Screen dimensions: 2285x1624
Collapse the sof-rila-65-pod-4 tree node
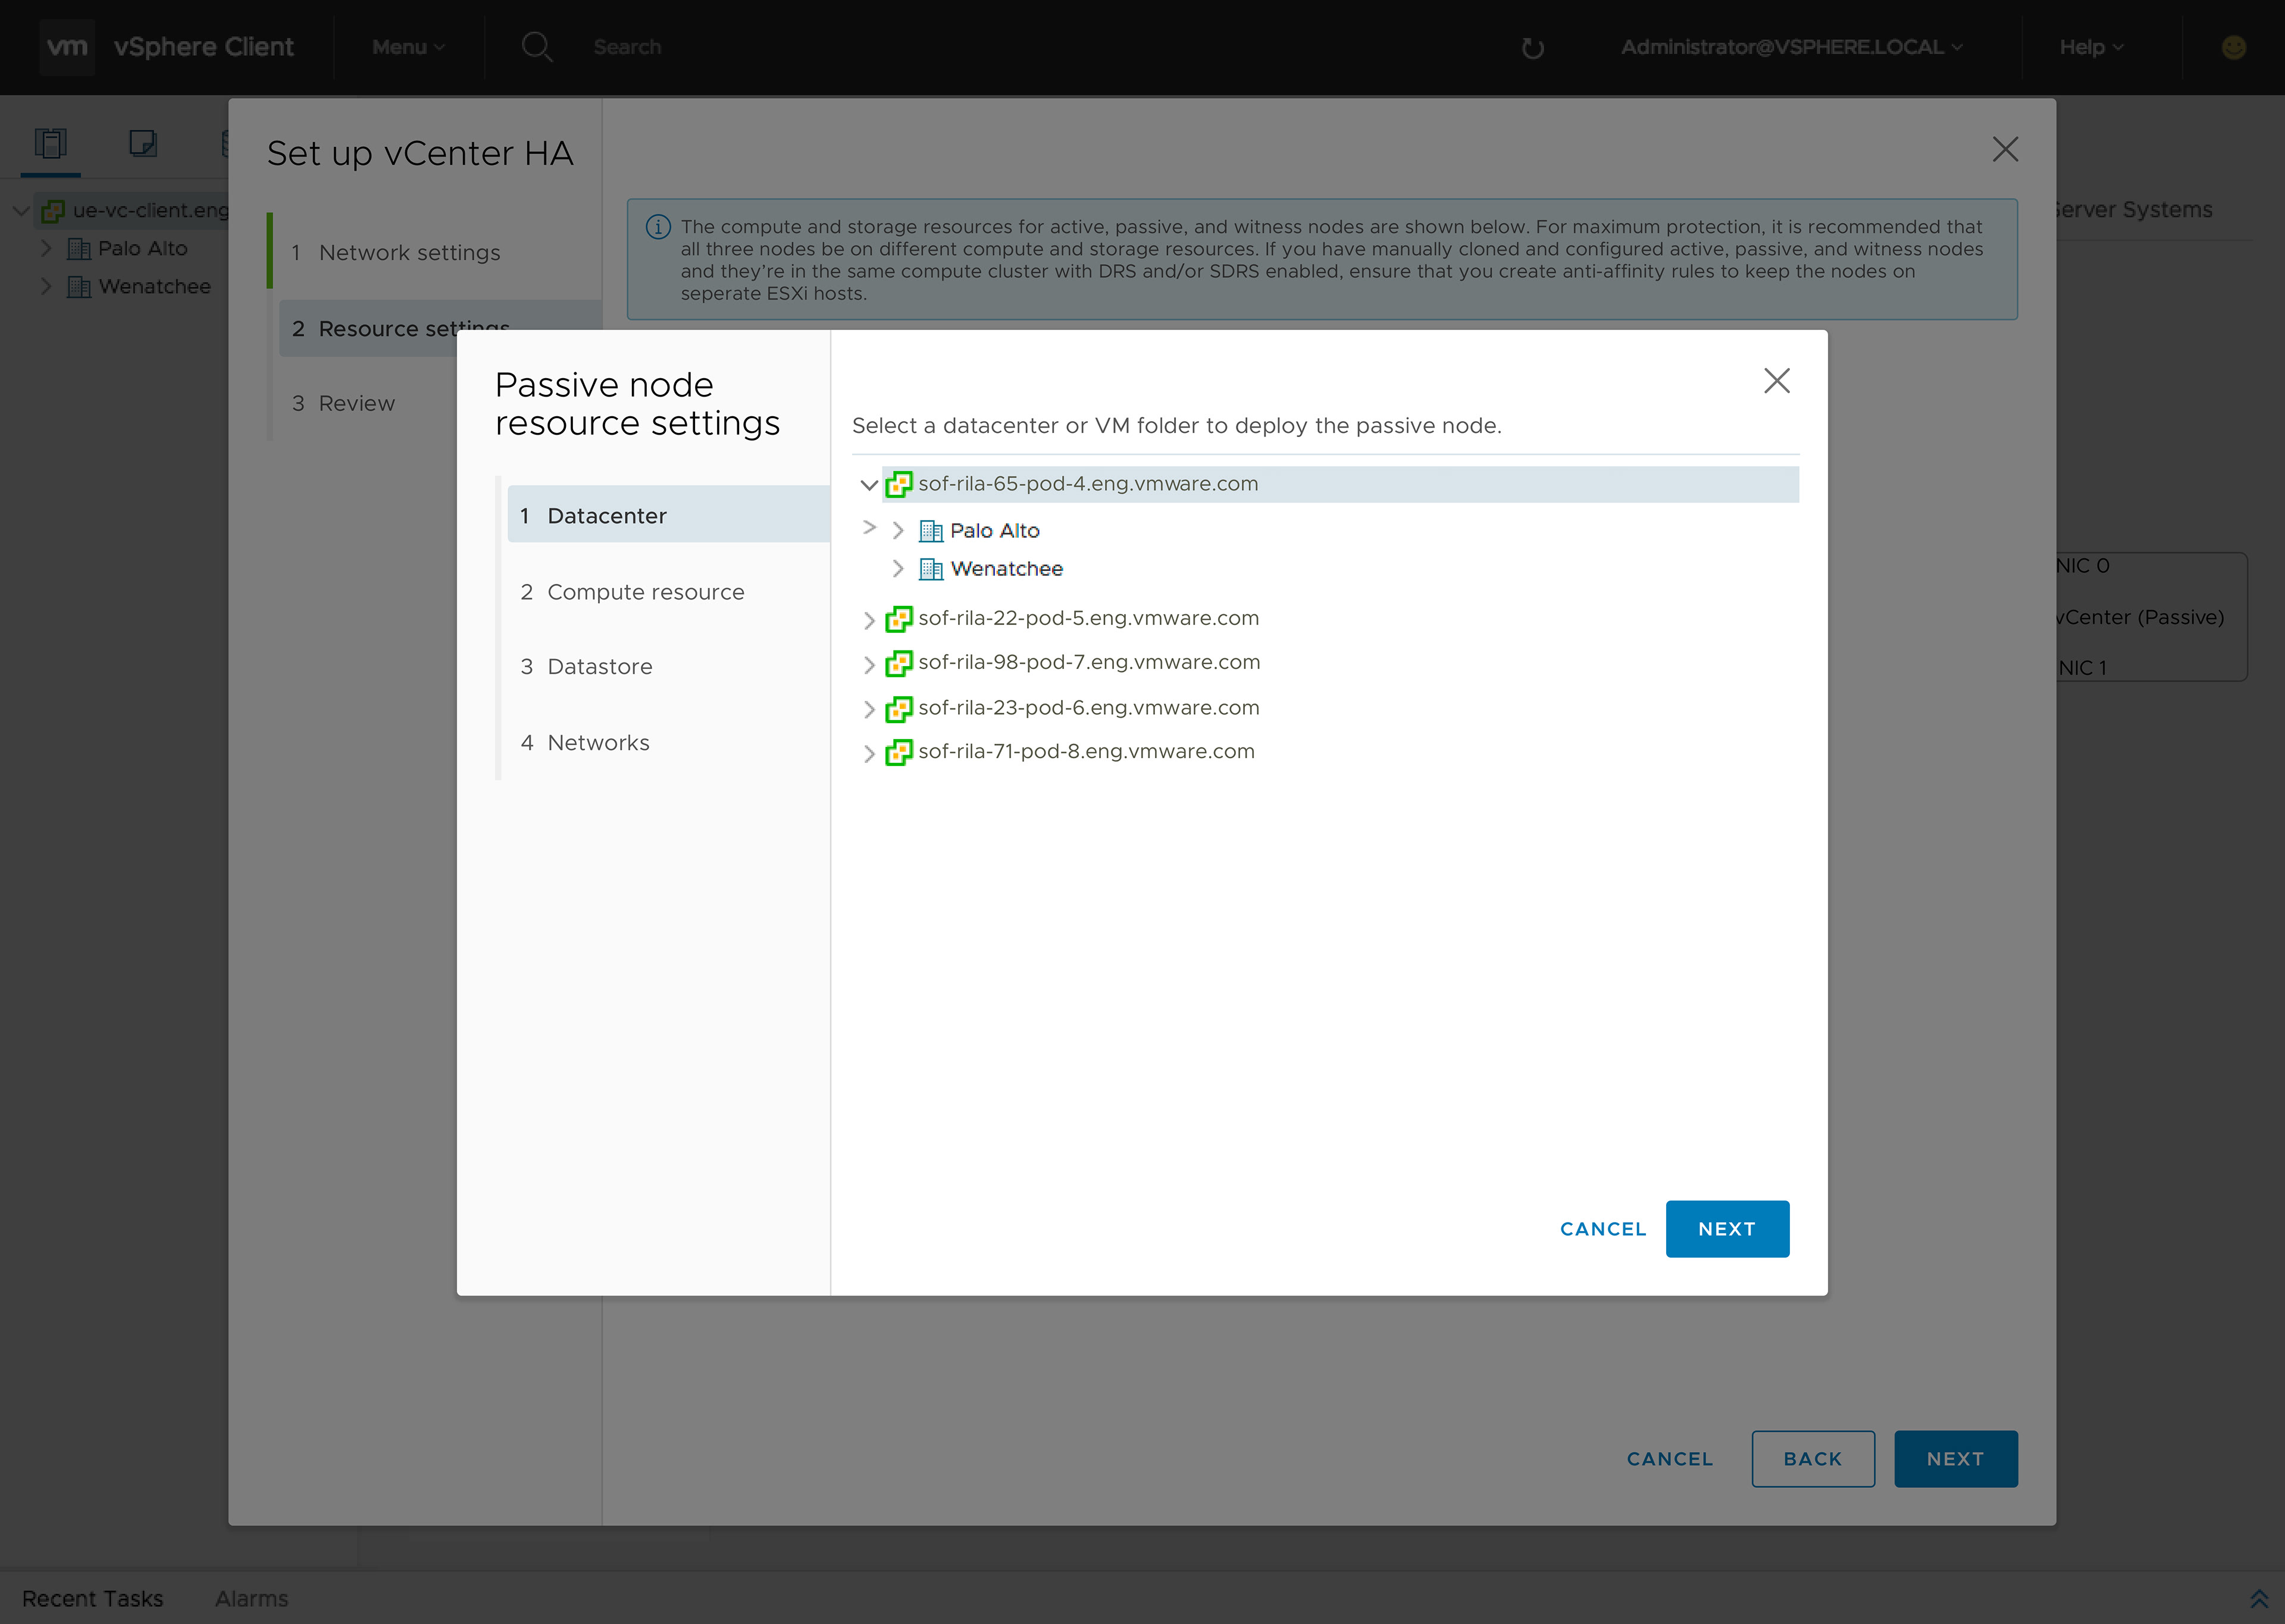tap(868, 485)
